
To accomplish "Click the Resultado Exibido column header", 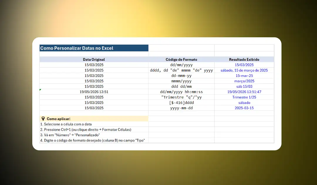I will (x=244, y=59).
